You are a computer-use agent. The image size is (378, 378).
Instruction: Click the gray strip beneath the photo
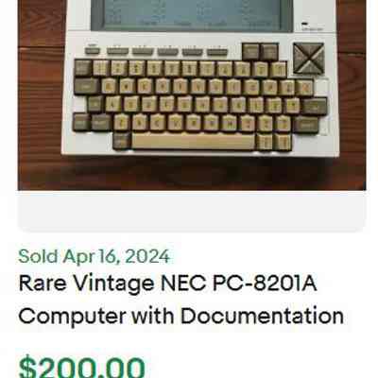click(x=192, y=209)
